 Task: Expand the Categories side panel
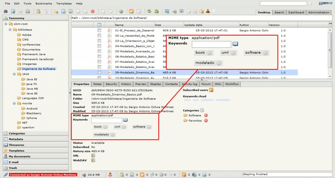[36, 133]
